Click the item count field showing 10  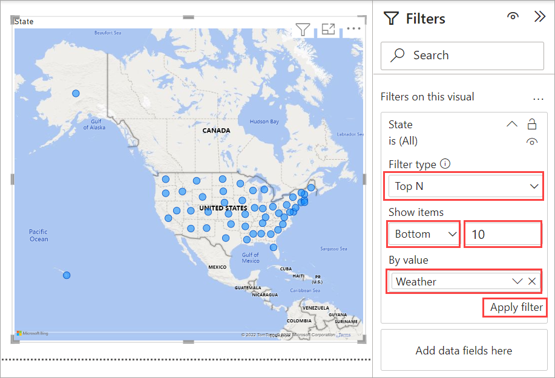pos(502,234)
